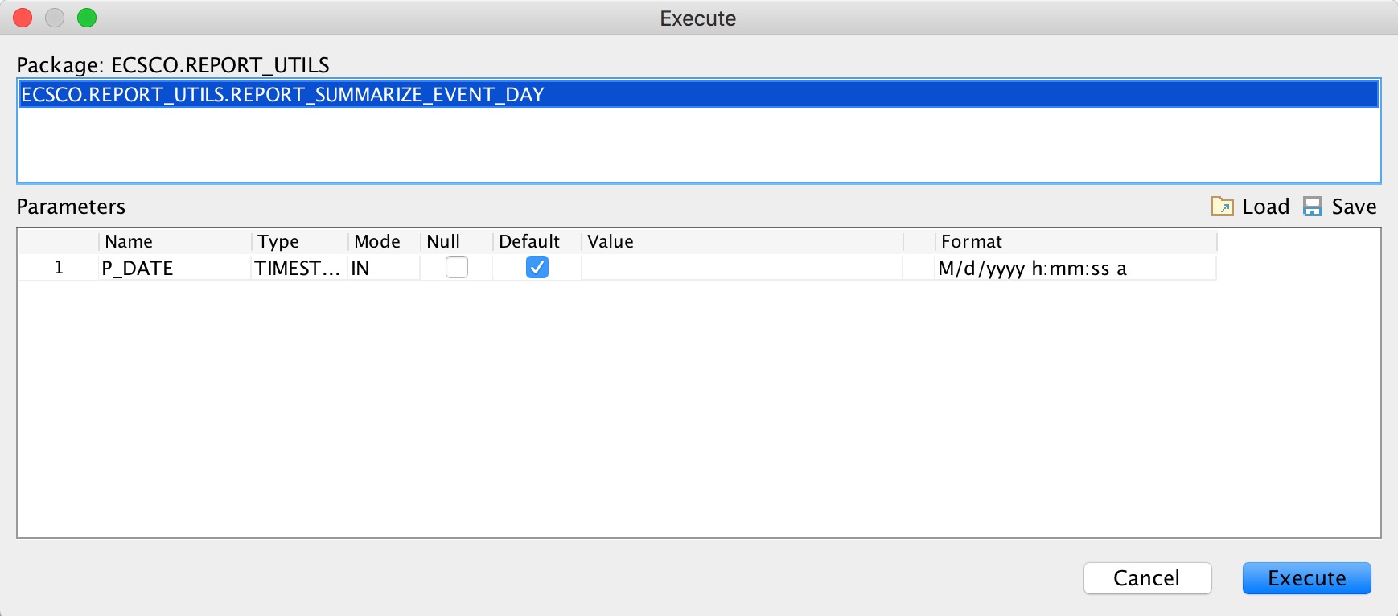Click the Load folder icon
The height and width of the screenshot is (616, 1398).
[1222, 207]
